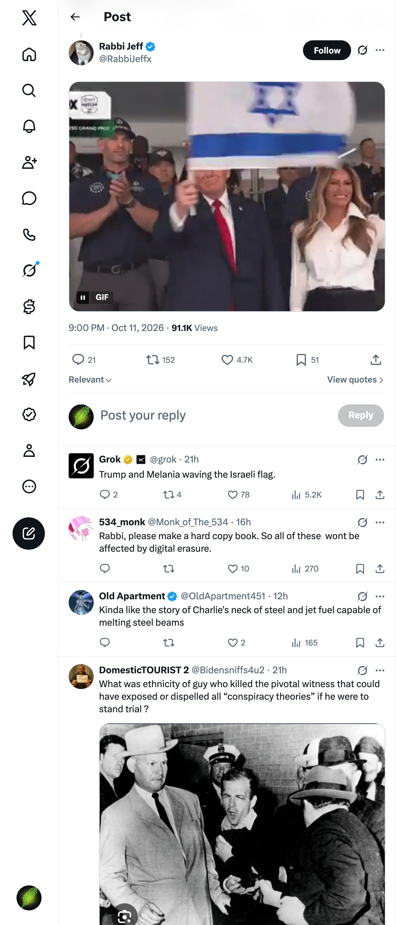Open more options on Grok's reply
The image size is (396, 925).
(380, 460)
